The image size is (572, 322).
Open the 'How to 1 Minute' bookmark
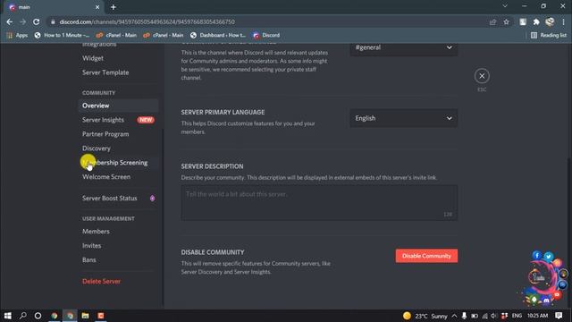point(62,36)
